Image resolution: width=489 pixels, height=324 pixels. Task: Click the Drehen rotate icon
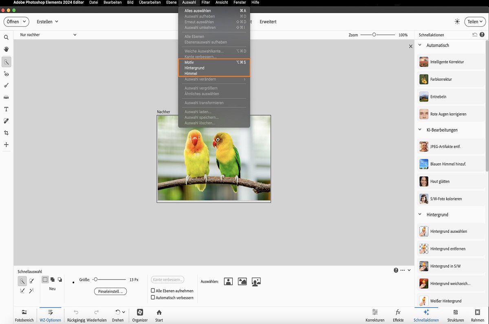(x=118, y=312)
